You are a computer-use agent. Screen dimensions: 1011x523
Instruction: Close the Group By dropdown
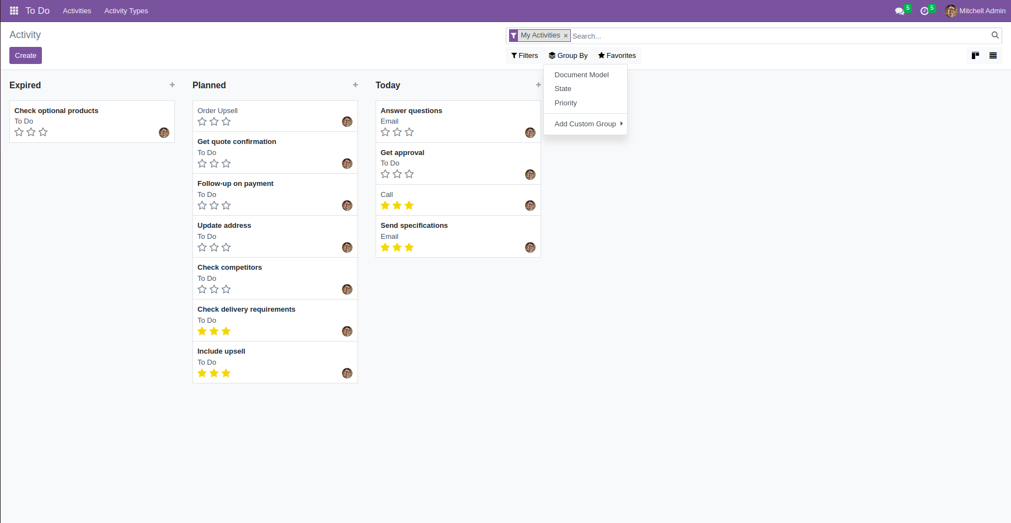pos(568,56)
